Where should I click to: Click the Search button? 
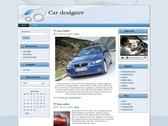click(x=26, y=38)
